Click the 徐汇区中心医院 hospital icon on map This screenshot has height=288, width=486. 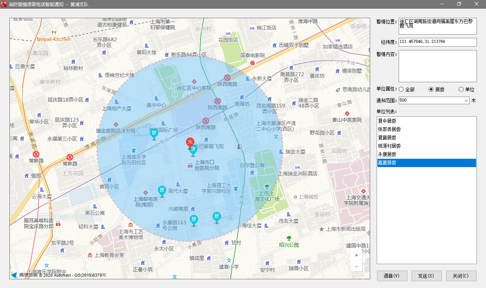[194, 81]
